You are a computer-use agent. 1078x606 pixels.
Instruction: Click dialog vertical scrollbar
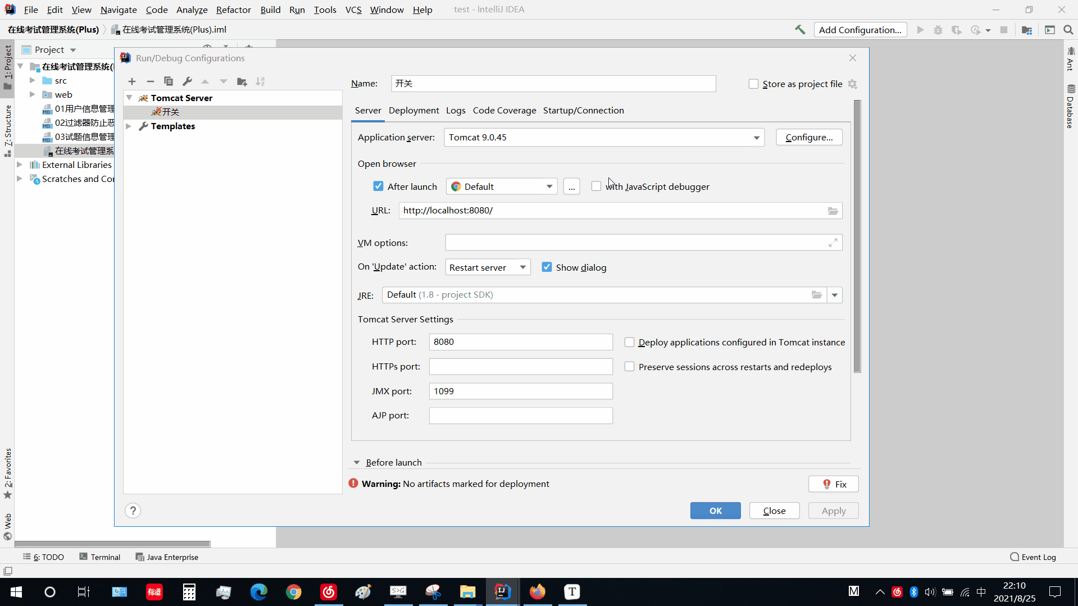[857, 236]
